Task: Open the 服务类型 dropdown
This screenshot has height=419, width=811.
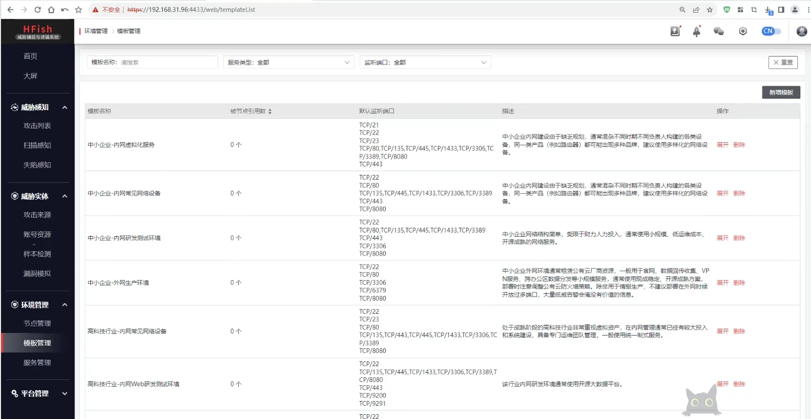Action: point(288,62)
